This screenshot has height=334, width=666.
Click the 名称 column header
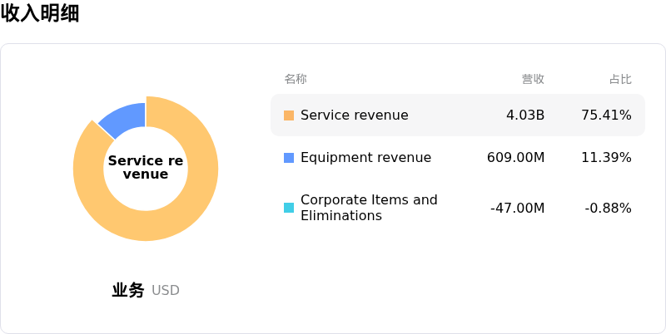coord(296,79)
